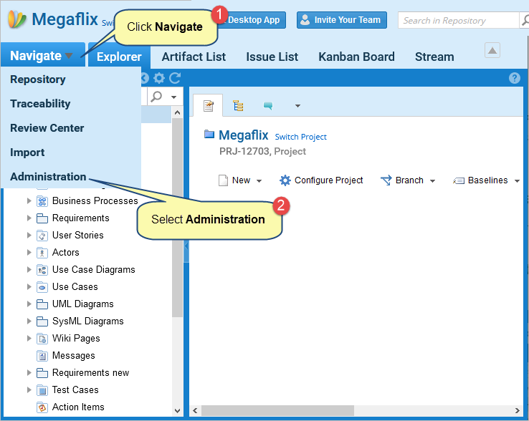Image resolution: width=529 pixels, height=421 pixels.
Task: Open the Kanban Board tab
Action: coord(356,57)
